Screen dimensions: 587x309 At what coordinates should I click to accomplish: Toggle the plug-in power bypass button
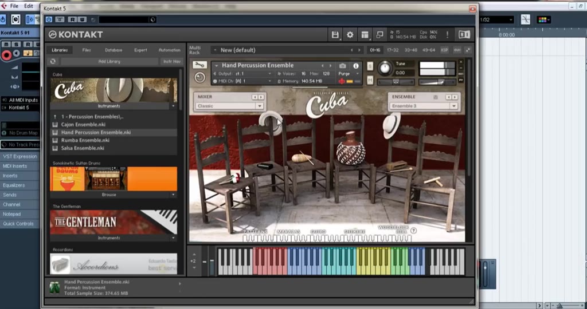point(49,20)
